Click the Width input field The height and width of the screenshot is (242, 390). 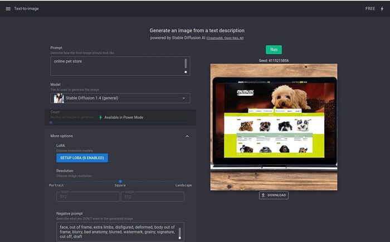pyautogui.click(x=87, y=196)
